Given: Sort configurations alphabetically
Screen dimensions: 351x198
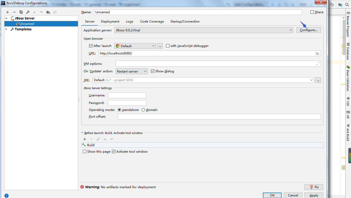Looking at the screenshot, I should [x=55, y=12].
